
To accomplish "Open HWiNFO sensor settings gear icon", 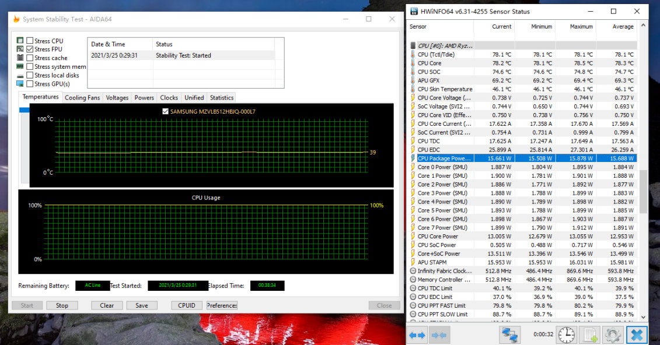I will coord(613,335).
